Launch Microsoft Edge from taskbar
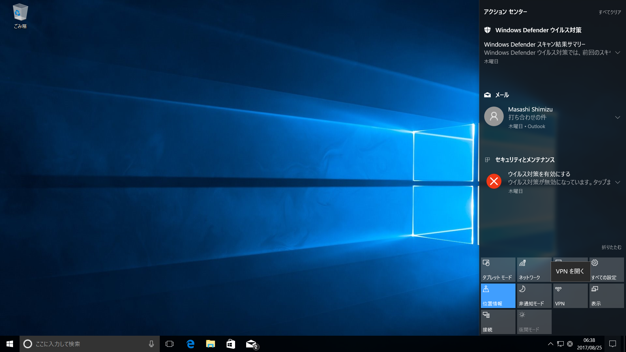 coord(190,344)
